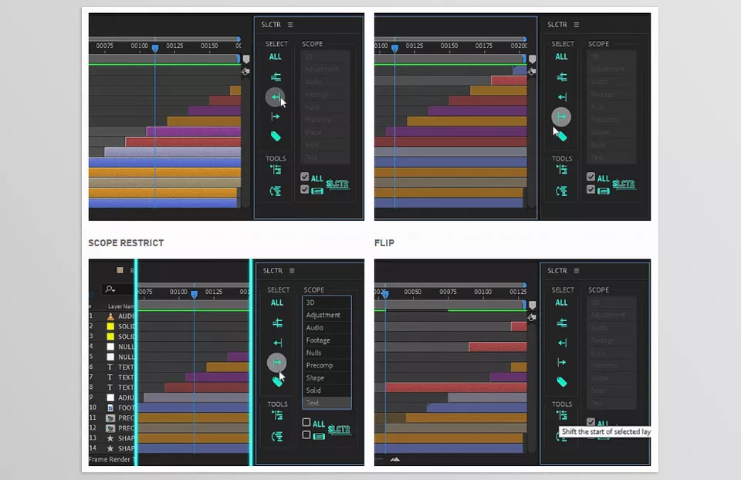Select Solid in the Scope list
Viewport: 741px width, 480px height.
point(327,390)
